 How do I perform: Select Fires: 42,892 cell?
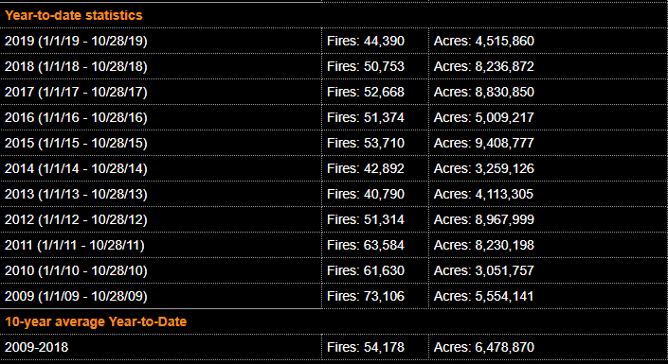click(x=366, y=168)
